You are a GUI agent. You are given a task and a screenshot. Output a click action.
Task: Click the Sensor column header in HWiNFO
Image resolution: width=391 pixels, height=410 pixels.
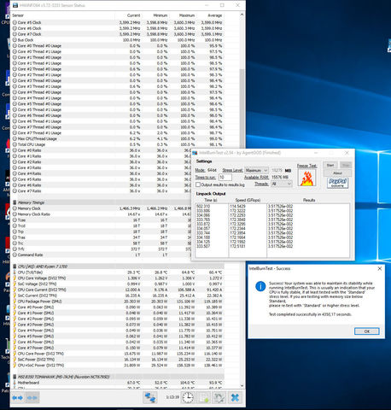click(x=18, y=15)
